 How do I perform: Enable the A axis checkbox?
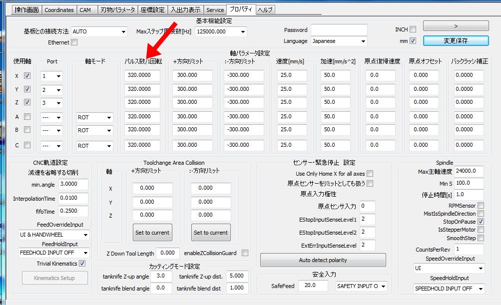click(27, 117)
